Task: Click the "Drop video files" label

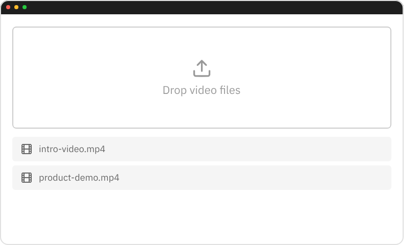Action: coord(201,90)
